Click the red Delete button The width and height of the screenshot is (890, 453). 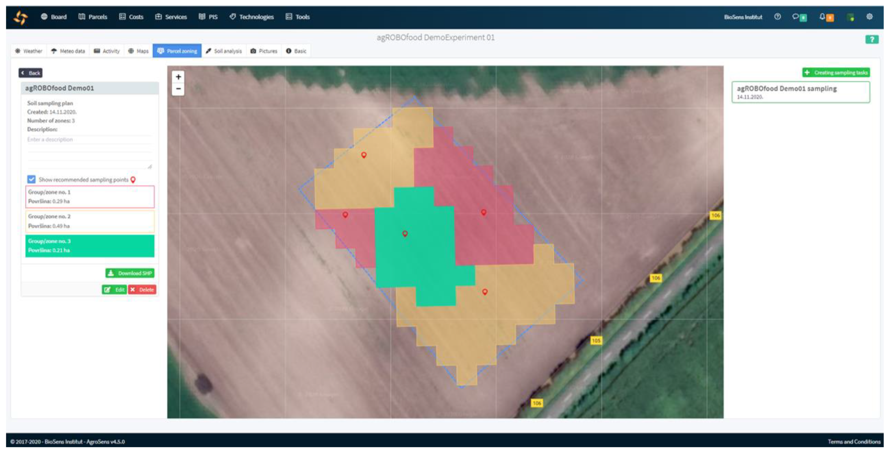coord(142,290)
